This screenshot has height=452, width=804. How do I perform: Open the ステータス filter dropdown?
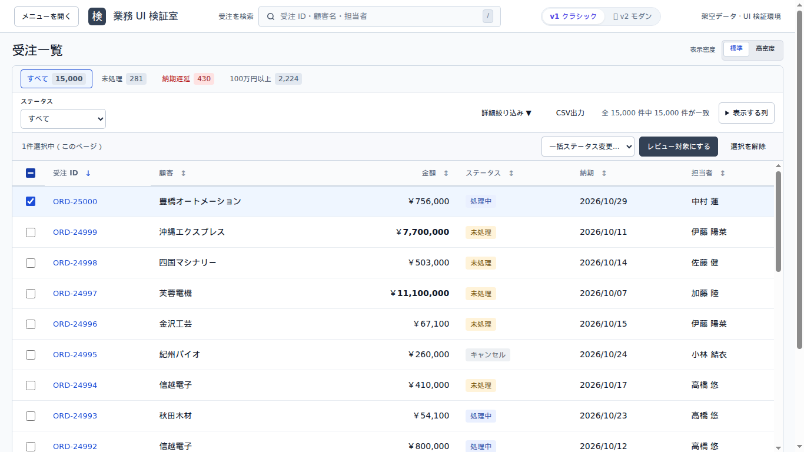click(x=63, y=119)
